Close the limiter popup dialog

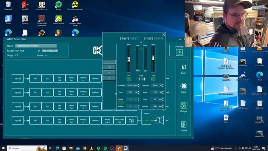coord(164,35)
